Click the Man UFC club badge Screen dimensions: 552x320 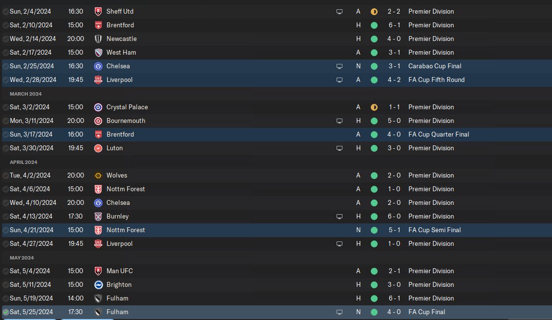point(98,271)
